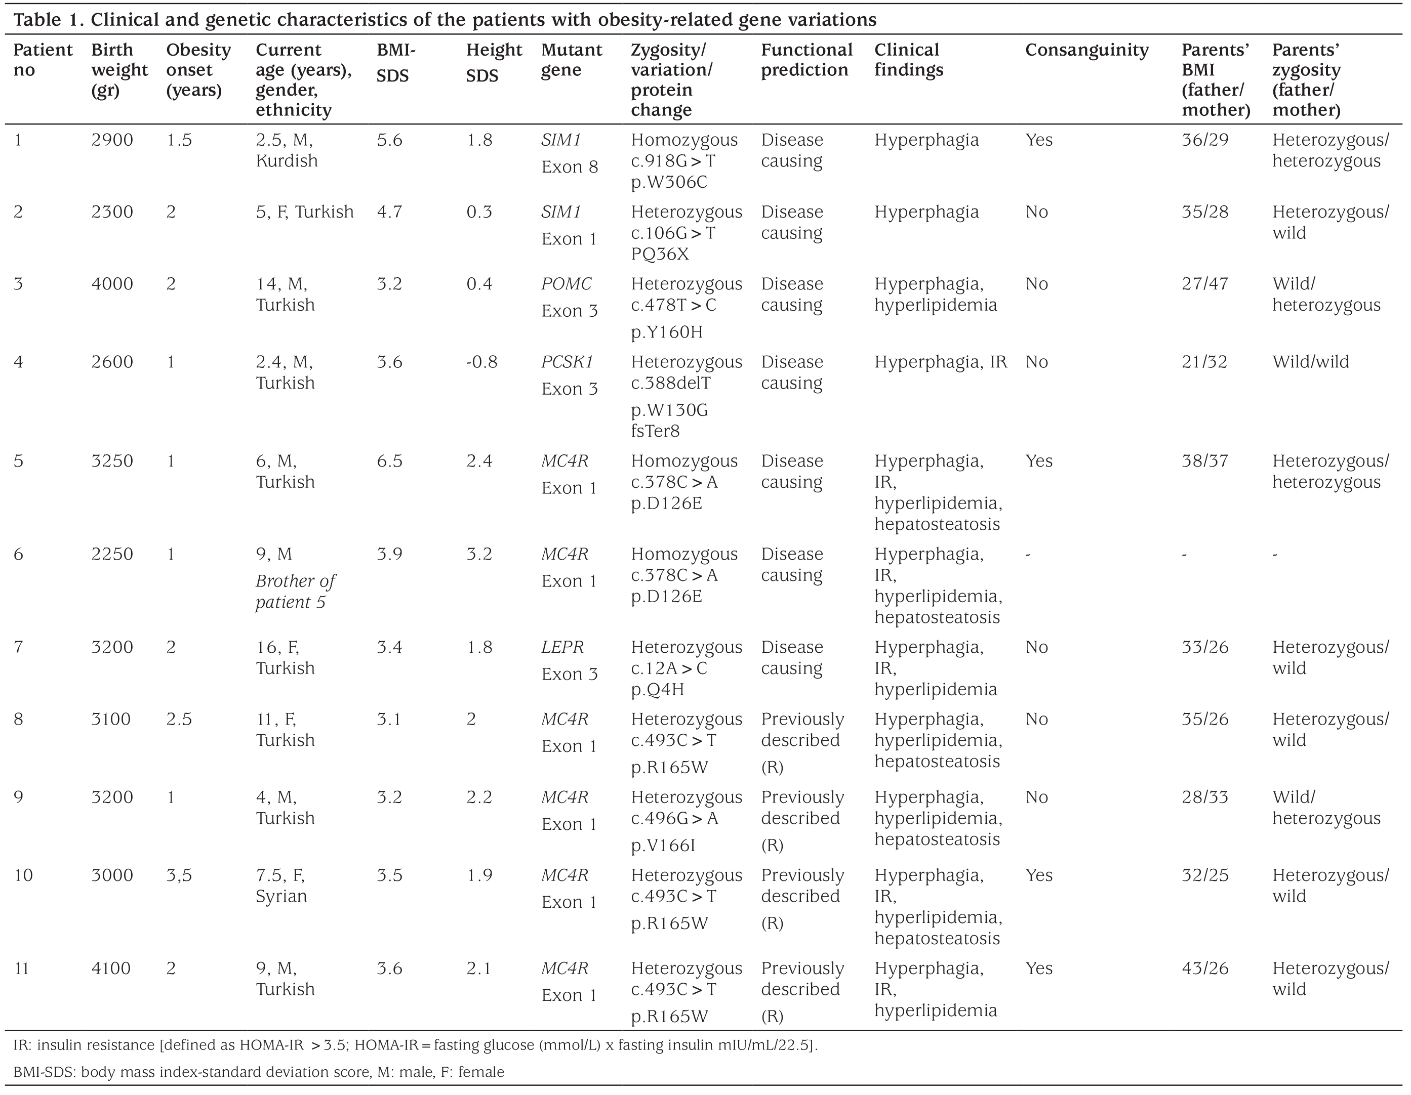This screenshot has height=1095, width=1411.
Task: Click 'Brother of patient 5' note
Action: (x=295, y=592)
